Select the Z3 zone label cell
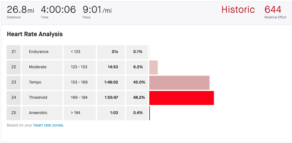 (14, 82)
